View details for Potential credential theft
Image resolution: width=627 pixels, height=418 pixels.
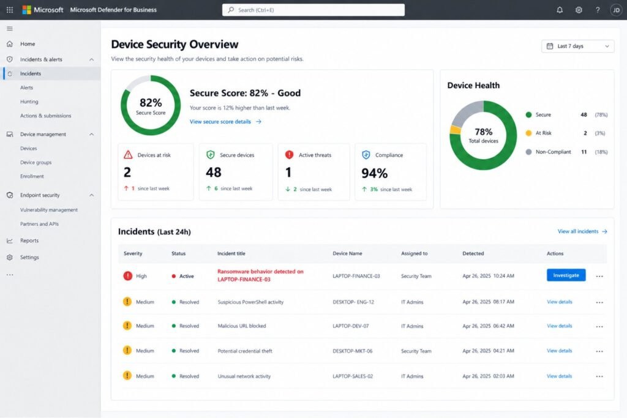point(560,351)
